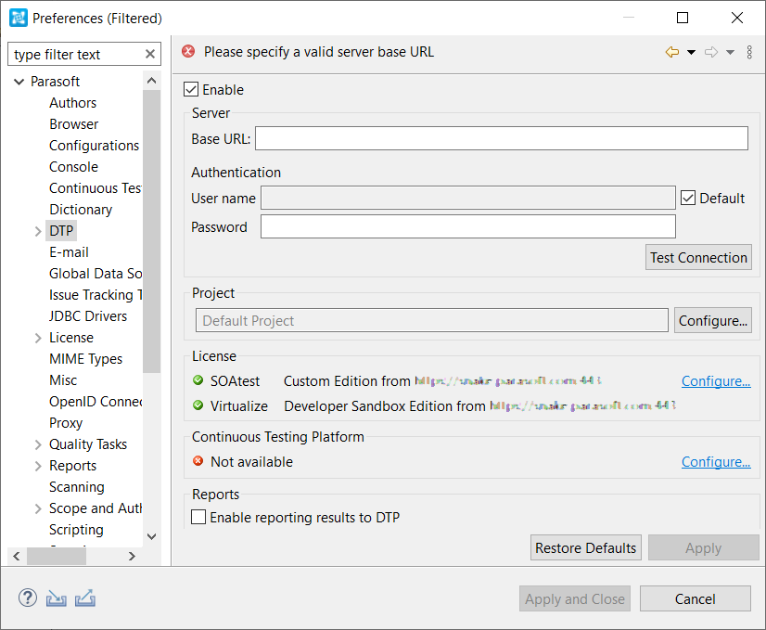Click Configure link for Continuous Testing Platform
This screenshot has height=630, width=766.
click(716, 462)
